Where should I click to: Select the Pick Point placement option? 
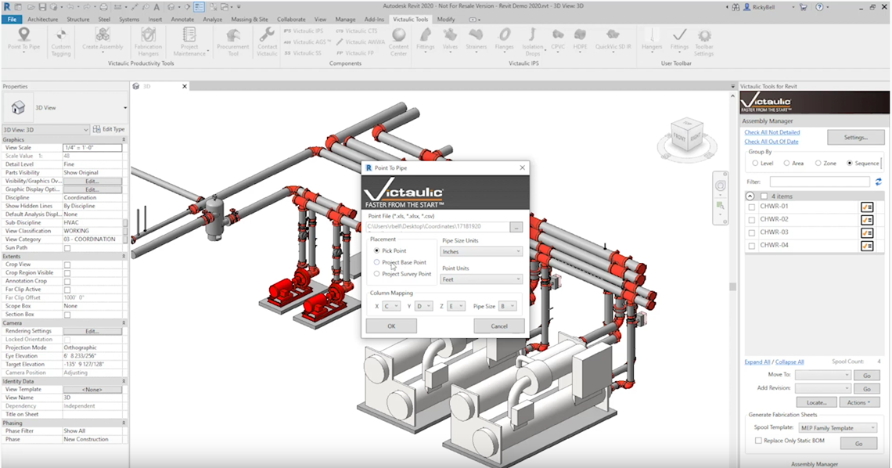tap(376, 250)
